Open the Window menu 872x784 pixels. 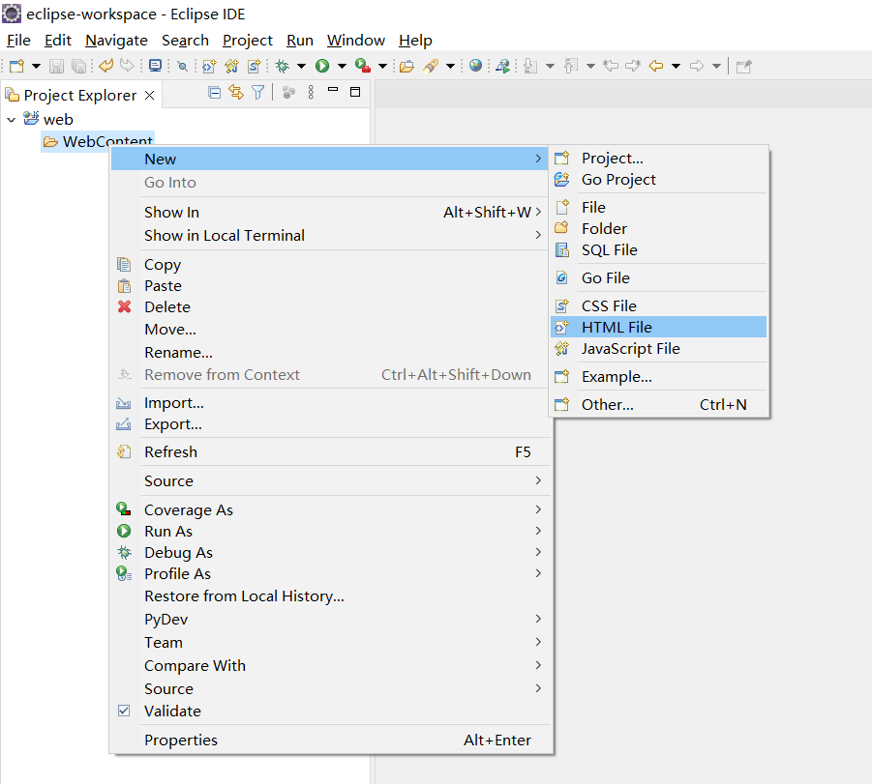[x=356, y=40]
